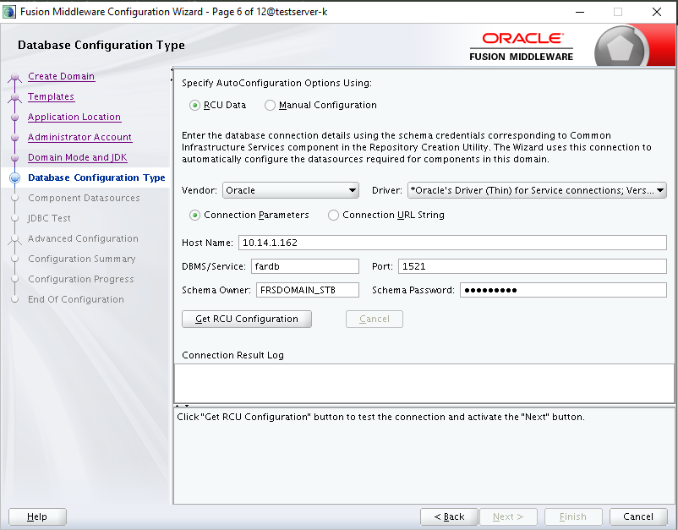
Task: Click the Port field showing 1521
Action: pyautogui.click(x=533, y=266)
